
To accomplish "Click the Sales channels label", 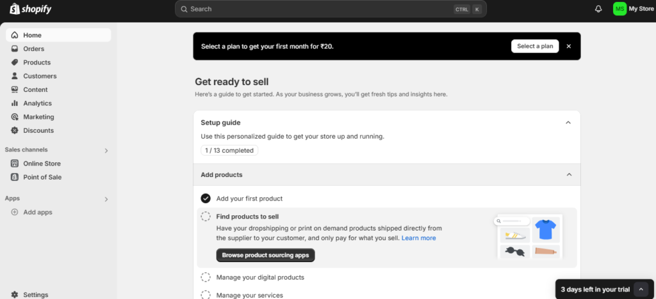I will (26, 149).
